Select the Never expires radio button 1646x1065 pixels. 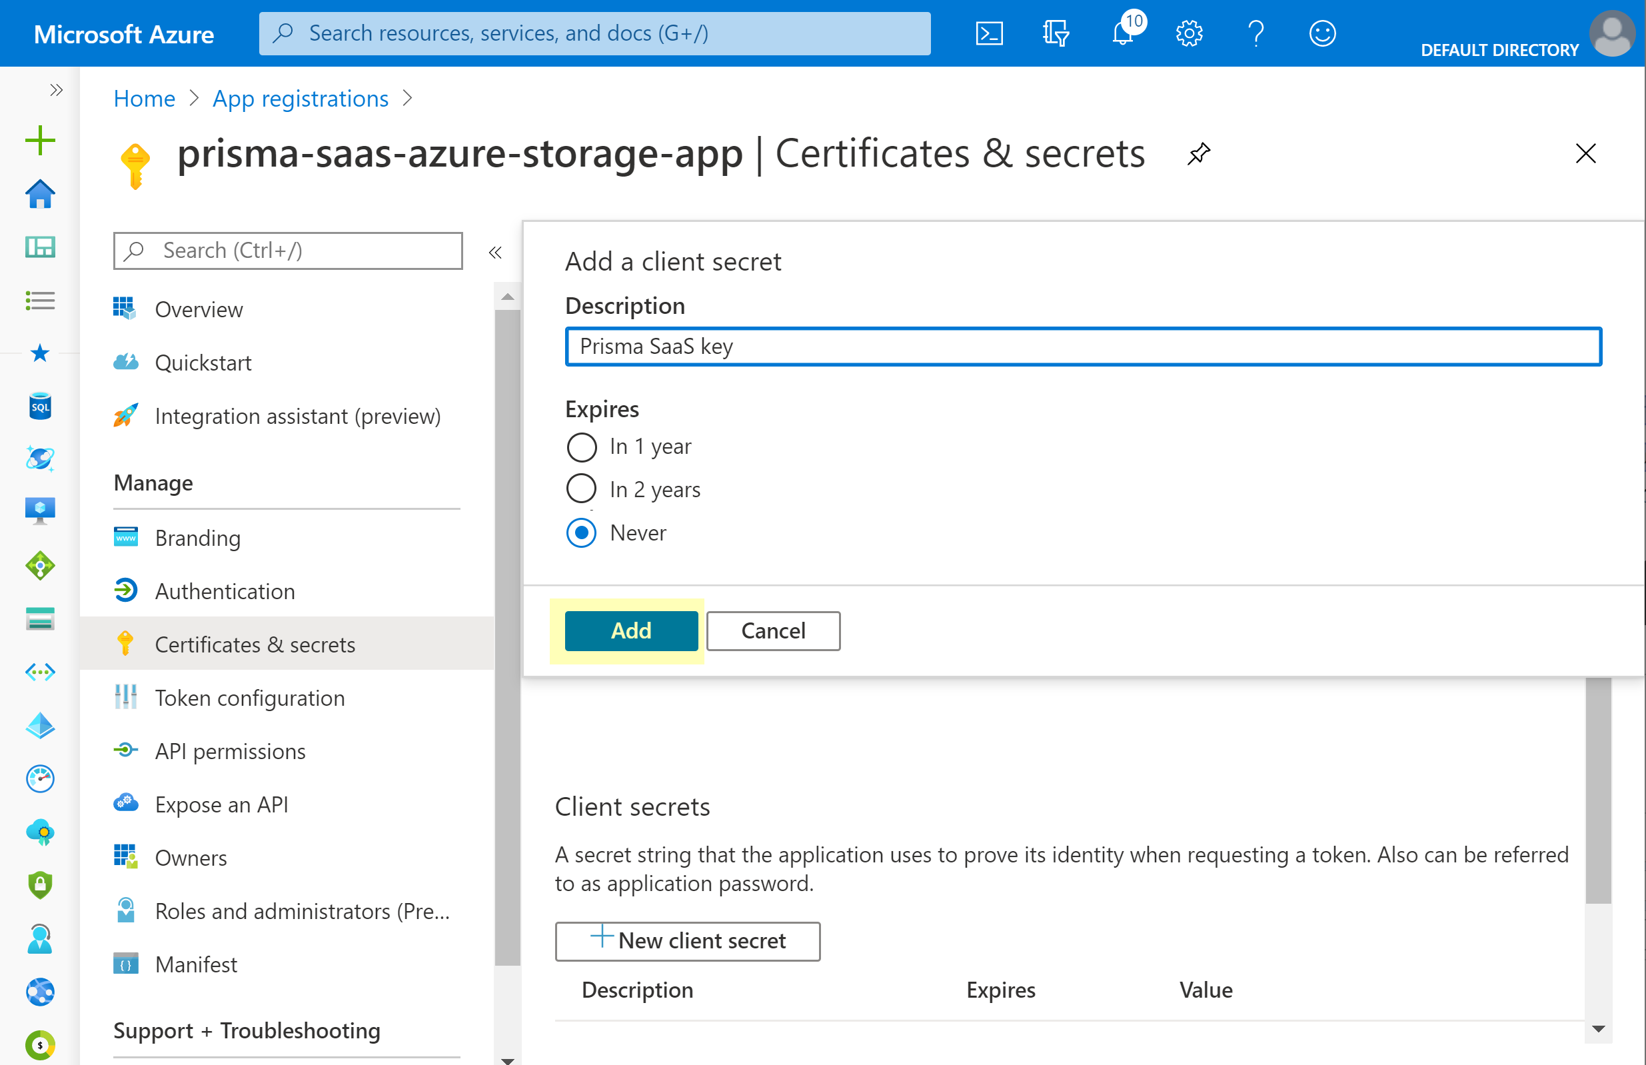(x=581, y=533)
